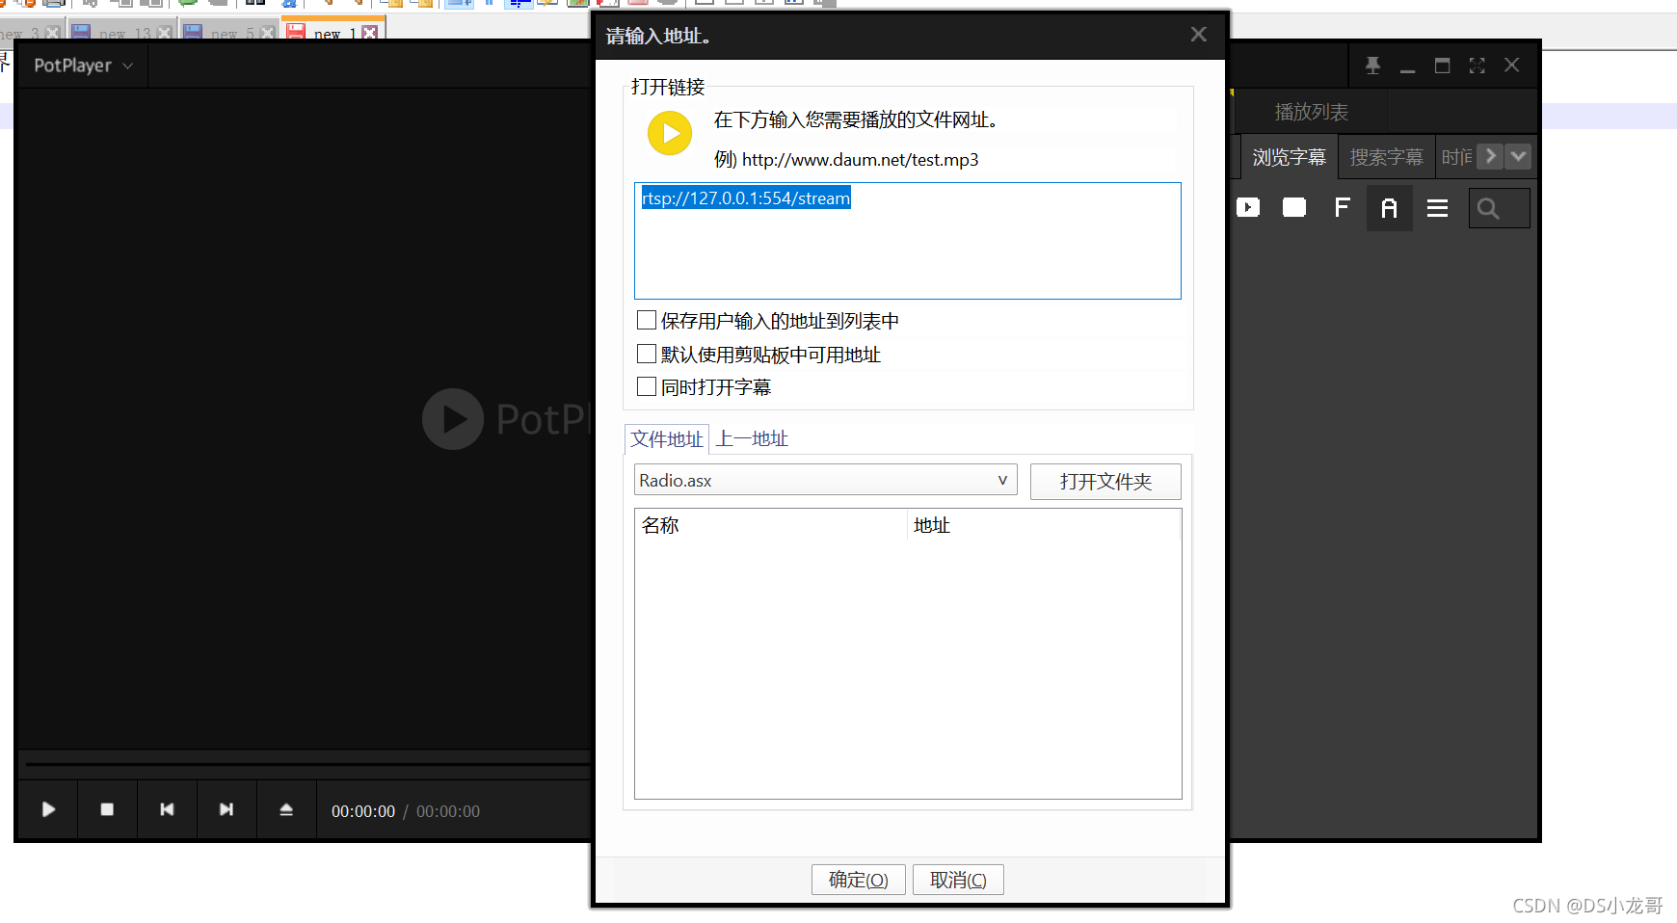The height and width of the screenshot is (923, 1677).
Task: Open the Radio.asx dropdown list
Action: pos(1002,480)
